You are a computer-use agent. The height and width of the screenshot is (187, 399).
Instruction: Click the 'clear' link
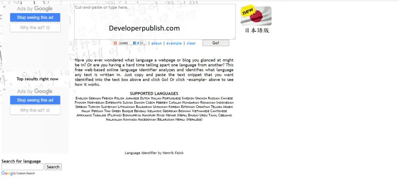click(x=191, y=44)
